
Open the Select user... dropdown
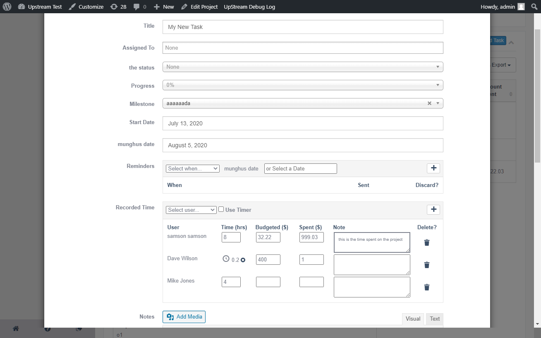point(191,210)
